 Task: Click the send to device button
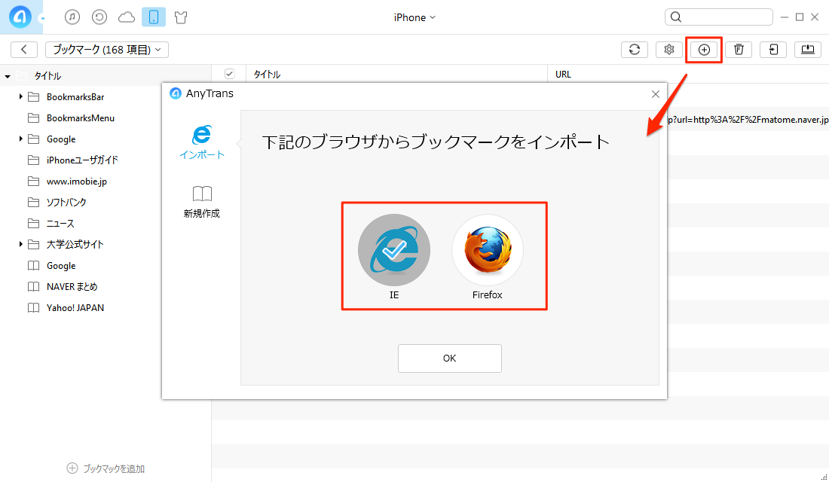tap(773, 50)
